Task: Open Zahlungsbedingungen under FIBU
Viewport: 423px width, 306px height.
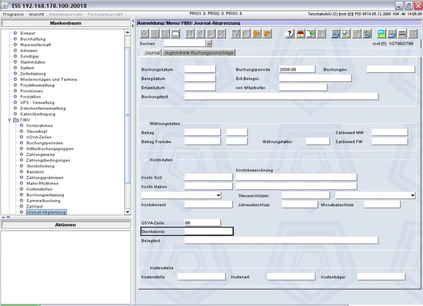Action: click(x=48, y=160)
